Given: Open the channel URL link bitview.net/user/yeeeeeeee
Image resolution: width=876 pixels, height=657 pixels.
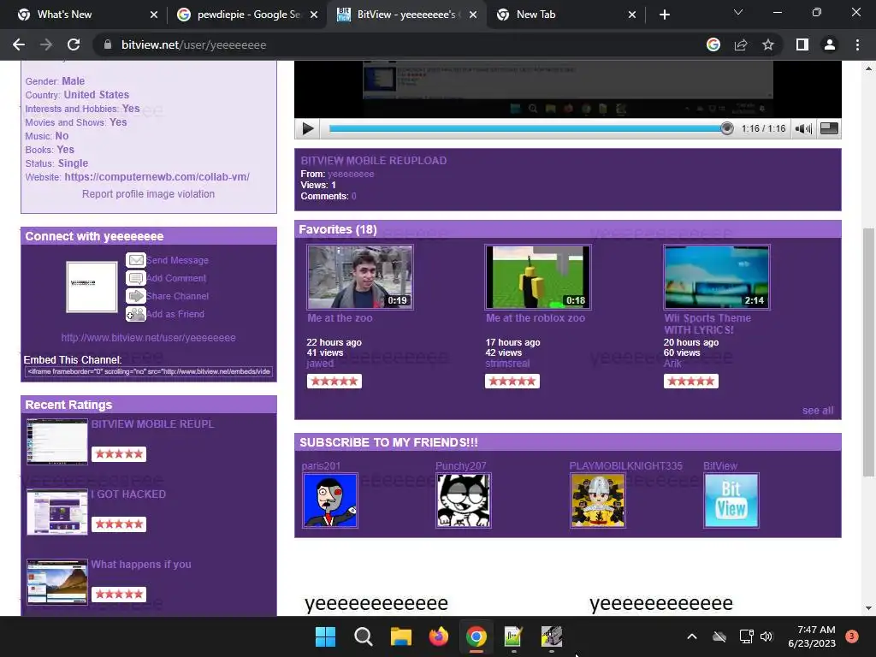Looking at the screenshot, I should click(148, 337).
